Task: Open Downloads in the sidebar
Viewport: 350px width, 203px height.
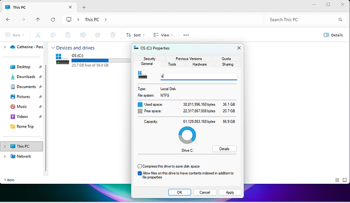Action: point(26,76)
